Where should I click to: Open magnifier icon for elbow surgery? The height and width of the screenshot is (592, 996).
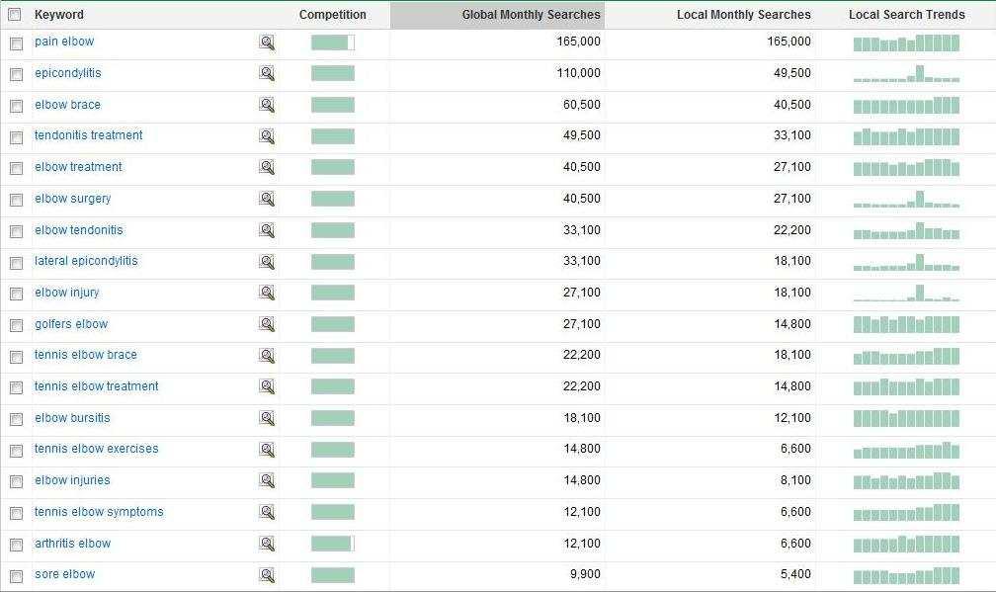(x=267, y=199)
